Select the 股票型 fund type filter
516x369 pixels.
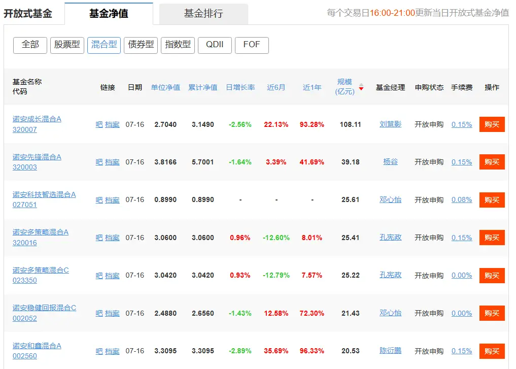tap(67, 45)
